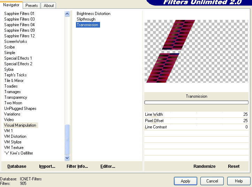The width and height of the screenshot is (252, 187).
Task: Select the Transparency category
Action: click(x=16, y=97)
